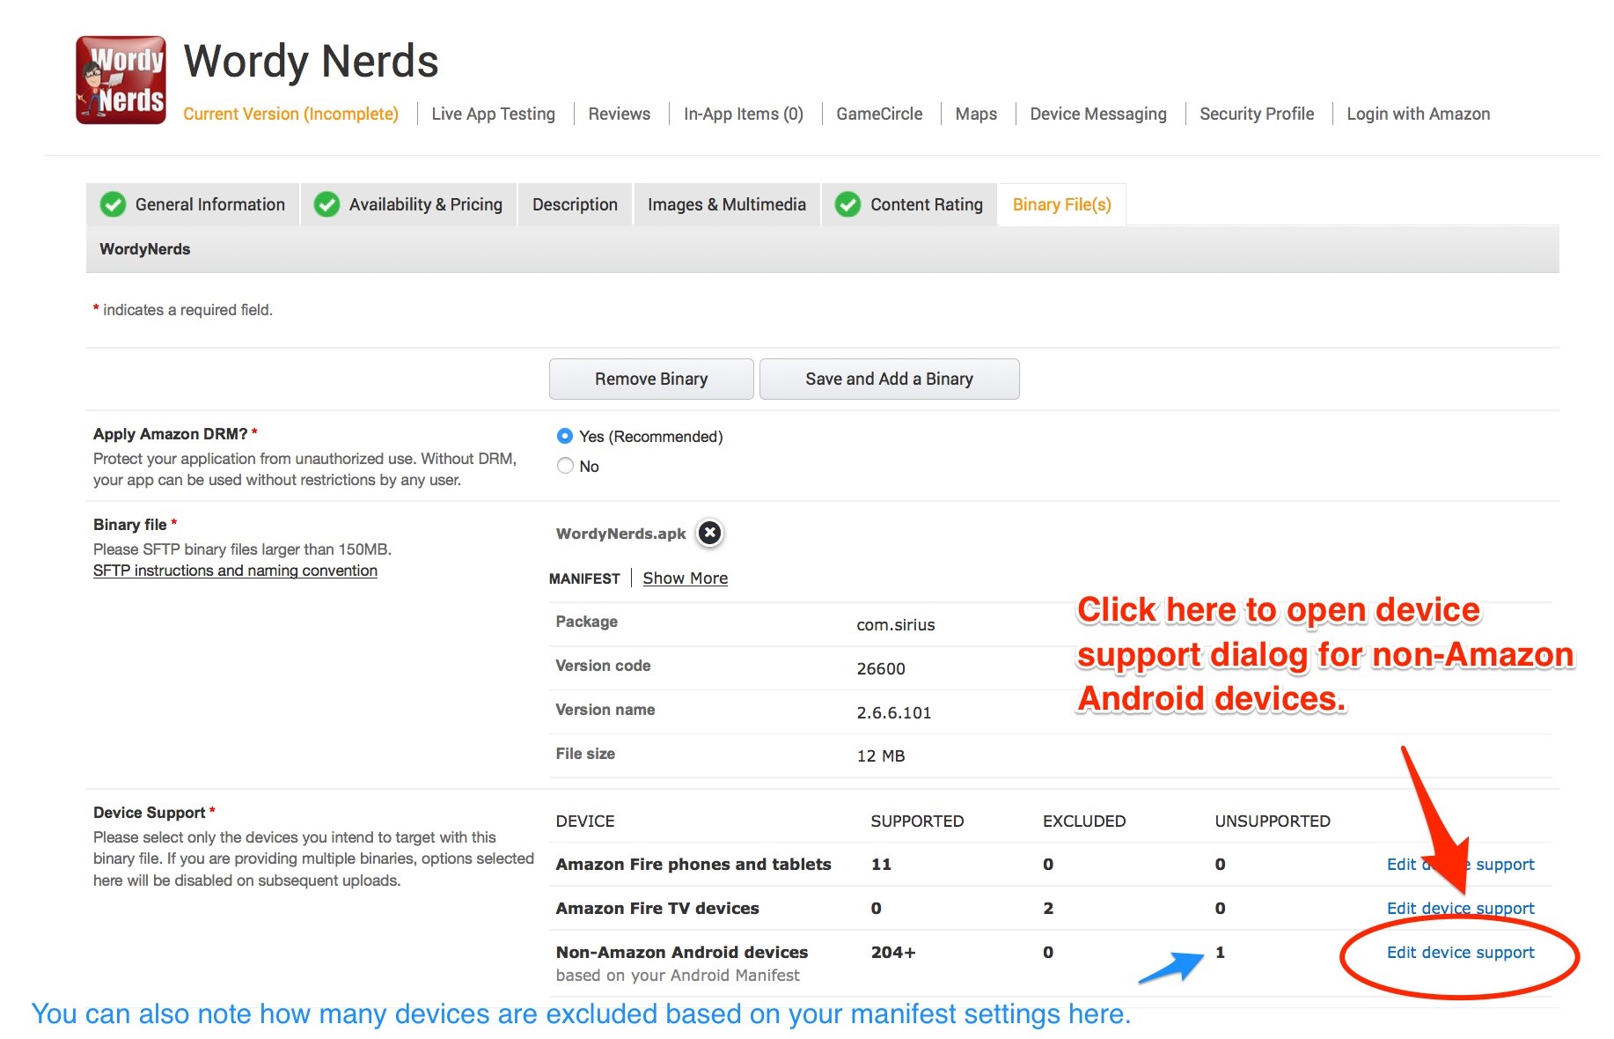Viewport: 1614px width, 1039px height.
Task: Open Live App Testing section
Action: click(x=493, y=114)
